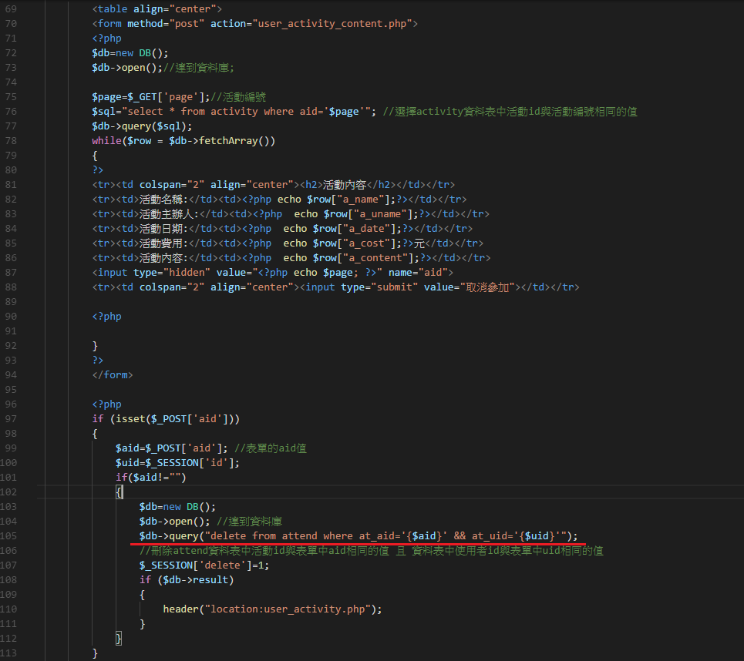Click the $page=$_GET['page'] line
Image resolution: width=744 pixels, height=661 pixels.
point(179,97)
